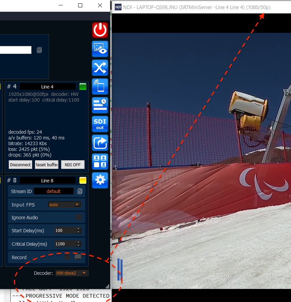The width and height of the screenshot is (291, 302).
Task: Open the Record path browse button
Action: pos(78,257)
